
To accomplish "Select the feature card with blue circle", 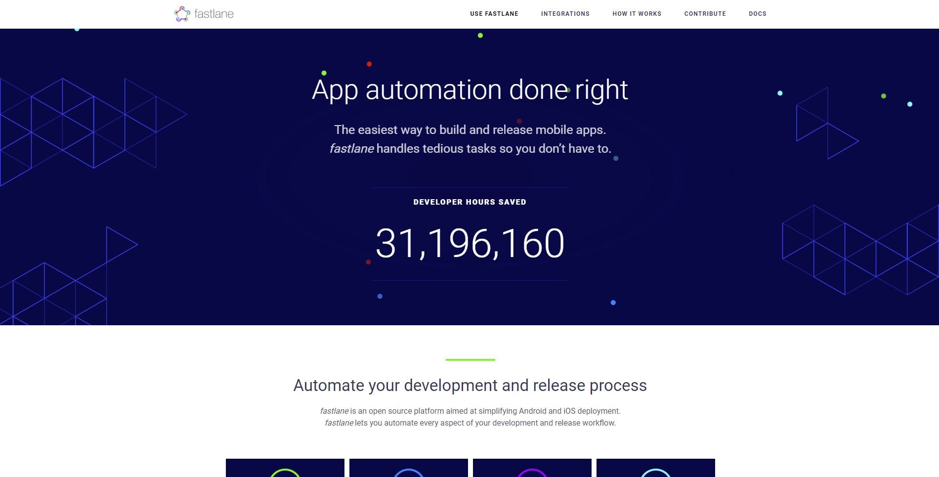I will point(409,468).
